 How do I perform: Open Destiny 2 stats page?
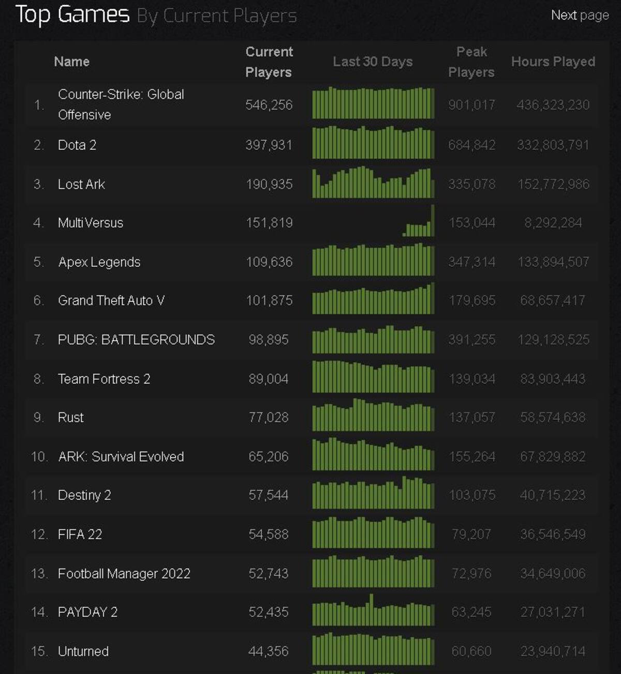(x=84, y=495)
